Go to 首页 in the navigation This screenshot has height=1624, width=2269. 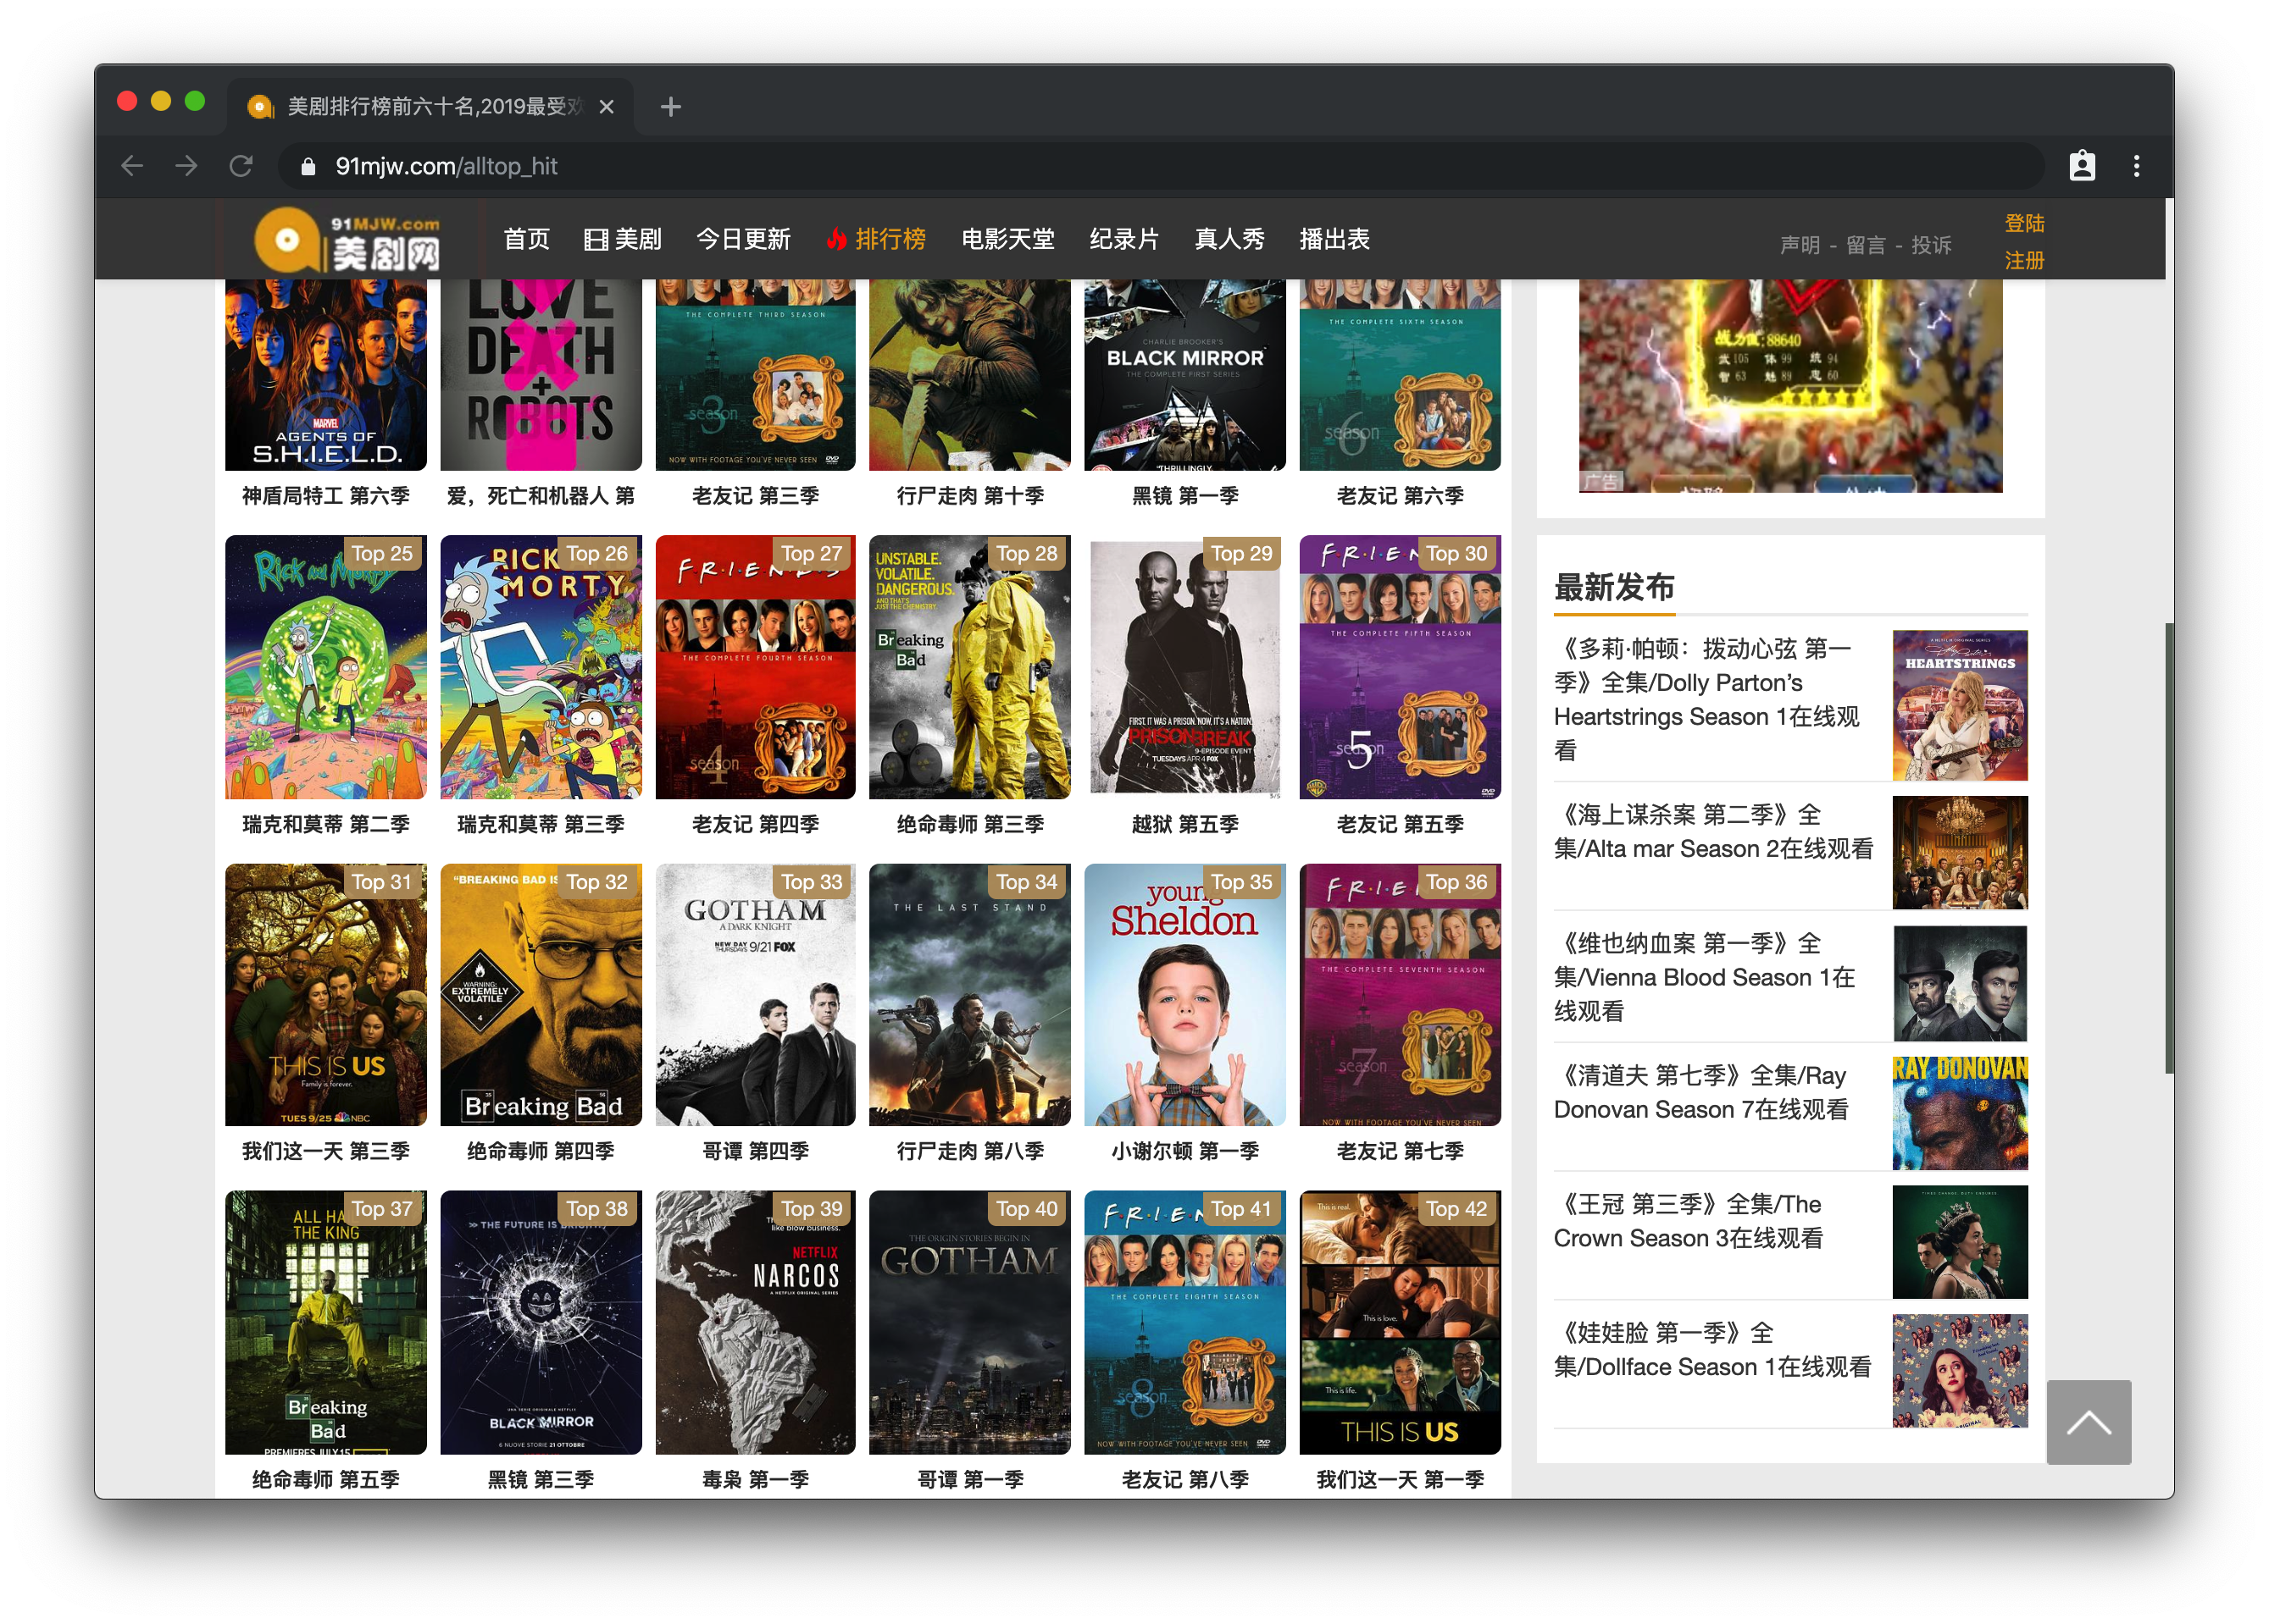pos(526,239)
